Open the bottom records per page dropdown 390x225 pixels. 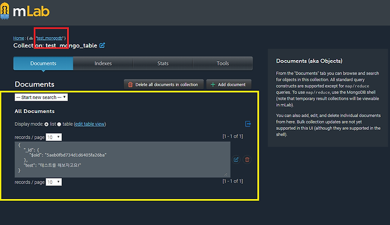coord(54,182)
